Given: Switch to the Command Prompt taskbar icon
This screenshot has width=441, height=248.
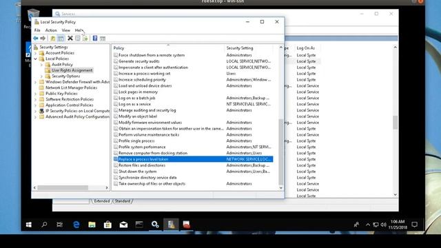Looking at the screenshot, I should [139, 225].
